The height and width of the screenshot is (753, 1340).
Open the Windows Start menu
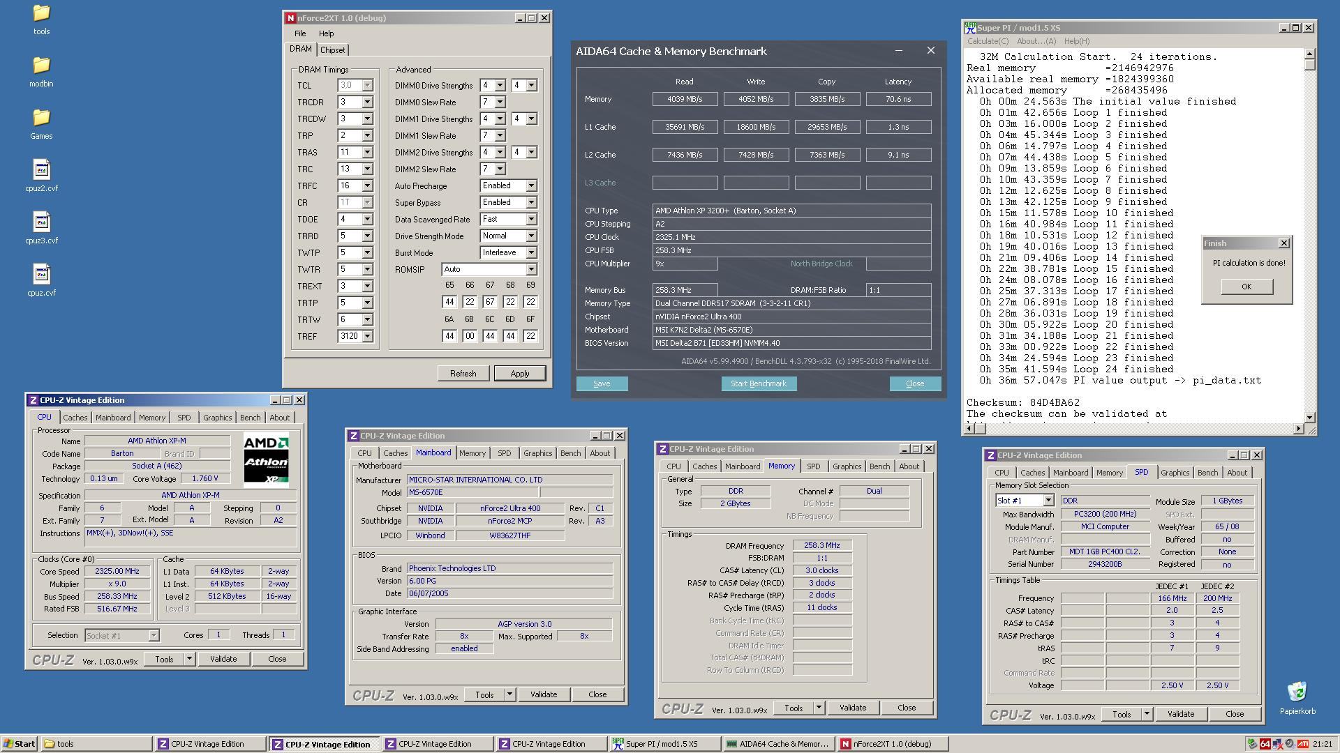coord(20,744)
